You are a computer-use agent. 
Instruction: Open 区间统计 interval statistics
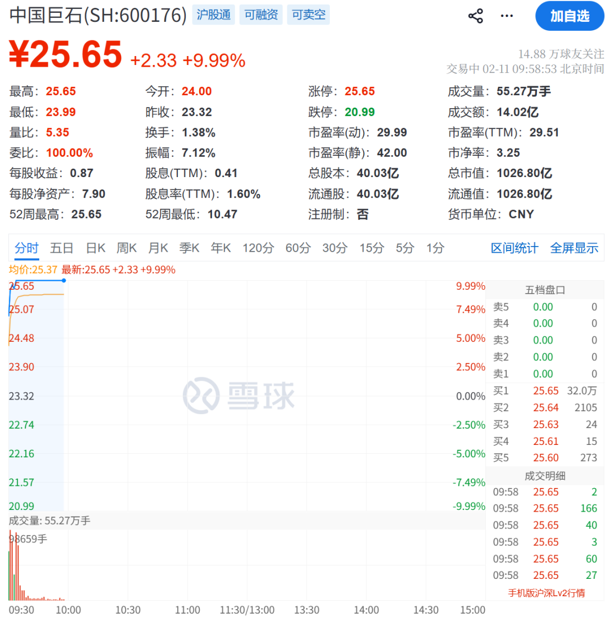tap(514, 248)
